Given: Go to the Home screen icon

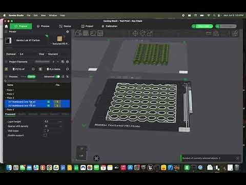Looking at the screenshot, I should [6, 26].
